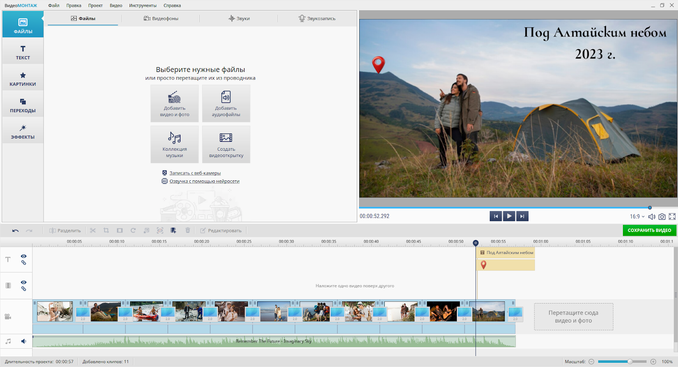Select the crop tool icon
The height and width of the screenshot is (367, 678).
(x=106, y=230)
